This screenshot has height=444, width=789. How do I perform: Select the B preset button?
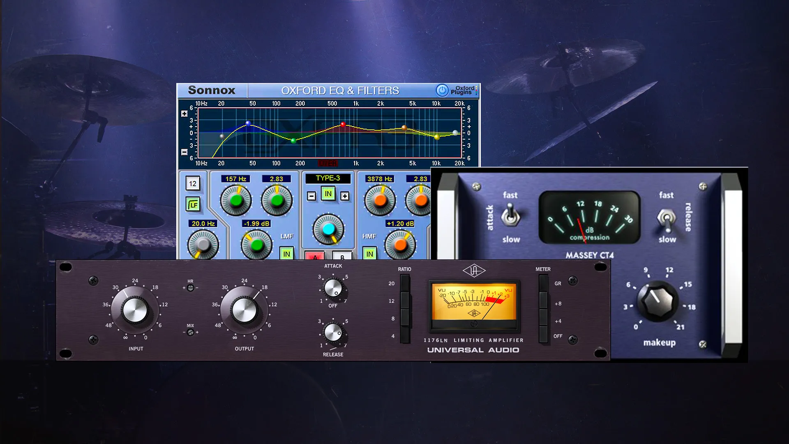tap(342, 255)
